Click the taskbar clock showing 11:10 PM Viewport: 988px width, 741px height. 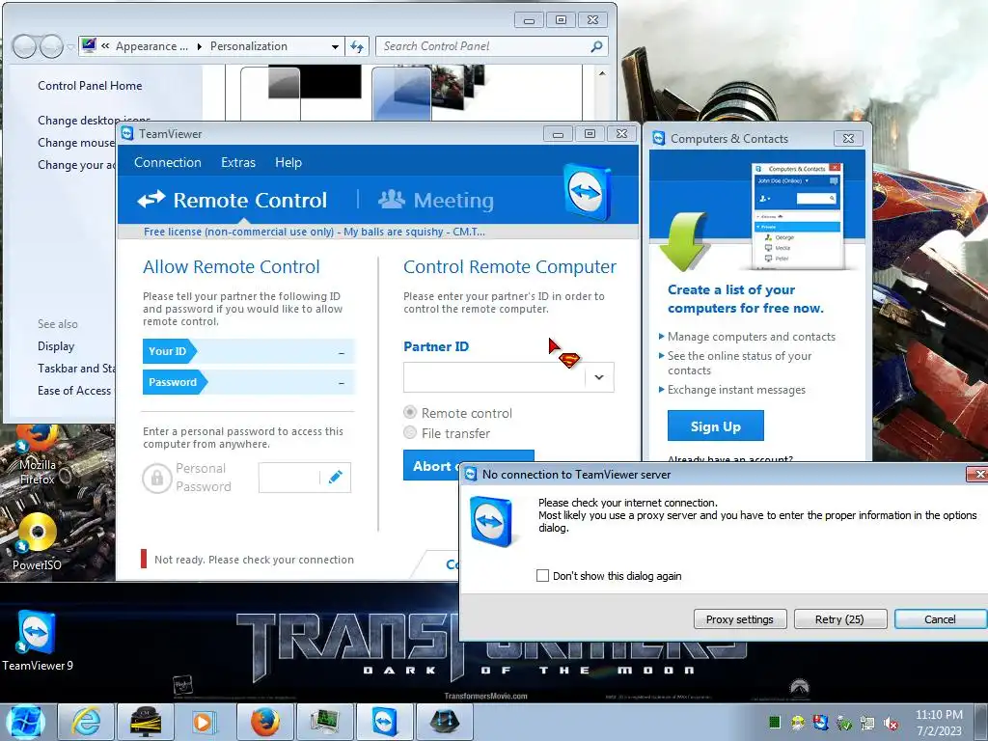(x=939, y=723)
